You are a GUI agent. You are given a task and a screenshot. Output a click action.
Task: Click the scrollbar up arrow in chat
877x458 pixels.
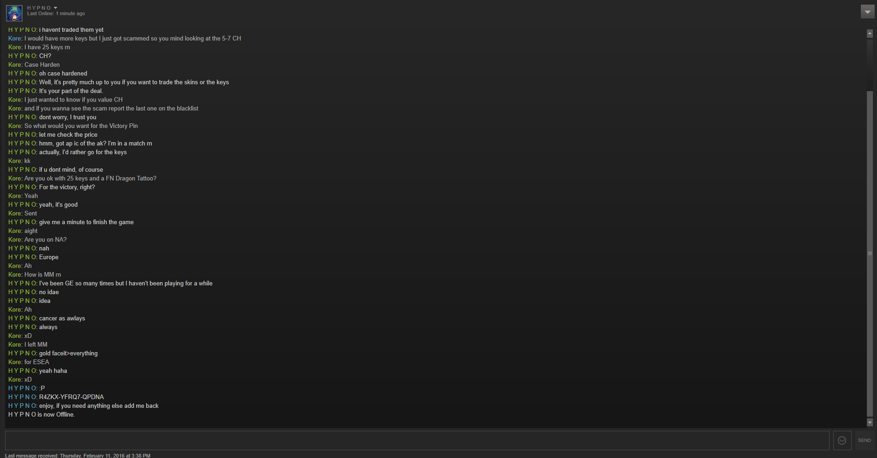point(870,34)
